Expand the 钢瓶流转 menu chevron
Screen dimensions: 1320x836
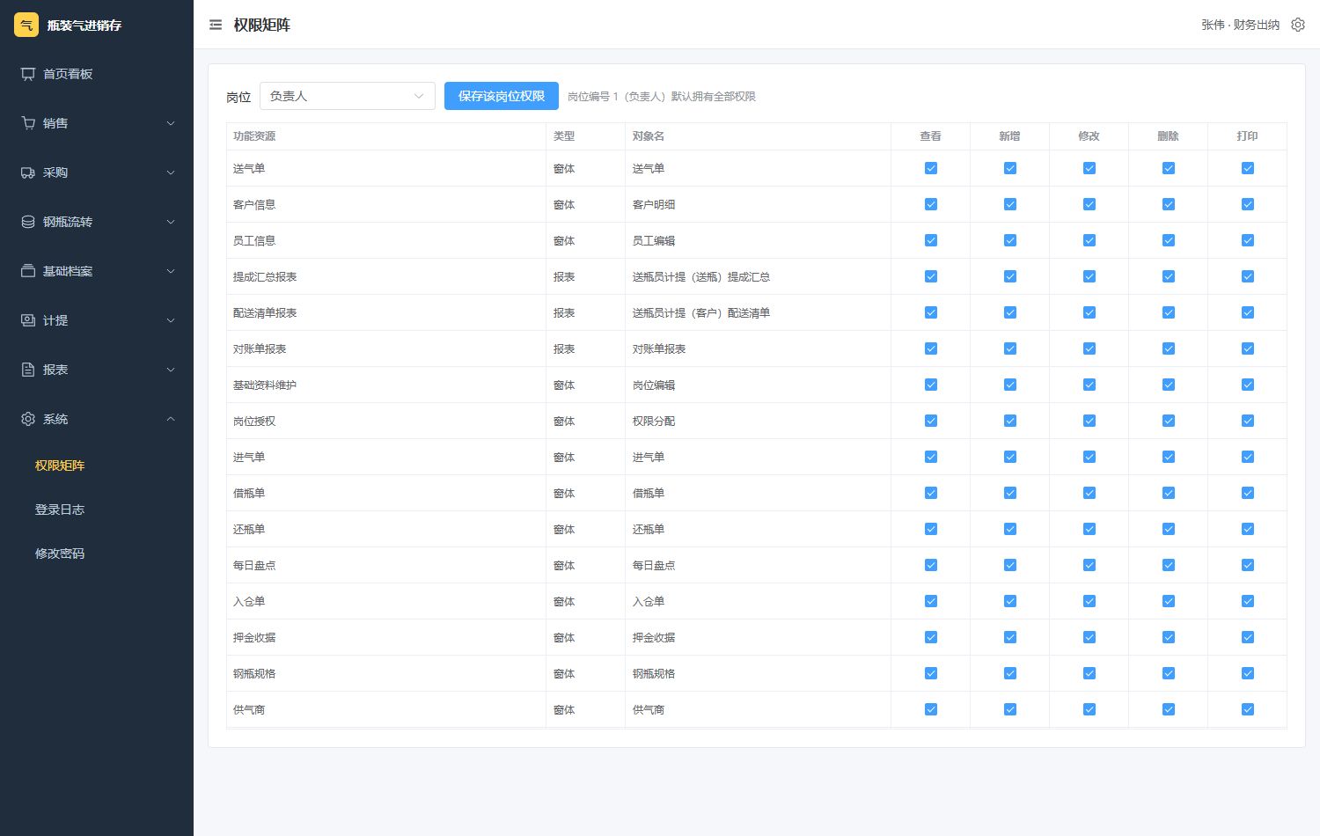171,222
